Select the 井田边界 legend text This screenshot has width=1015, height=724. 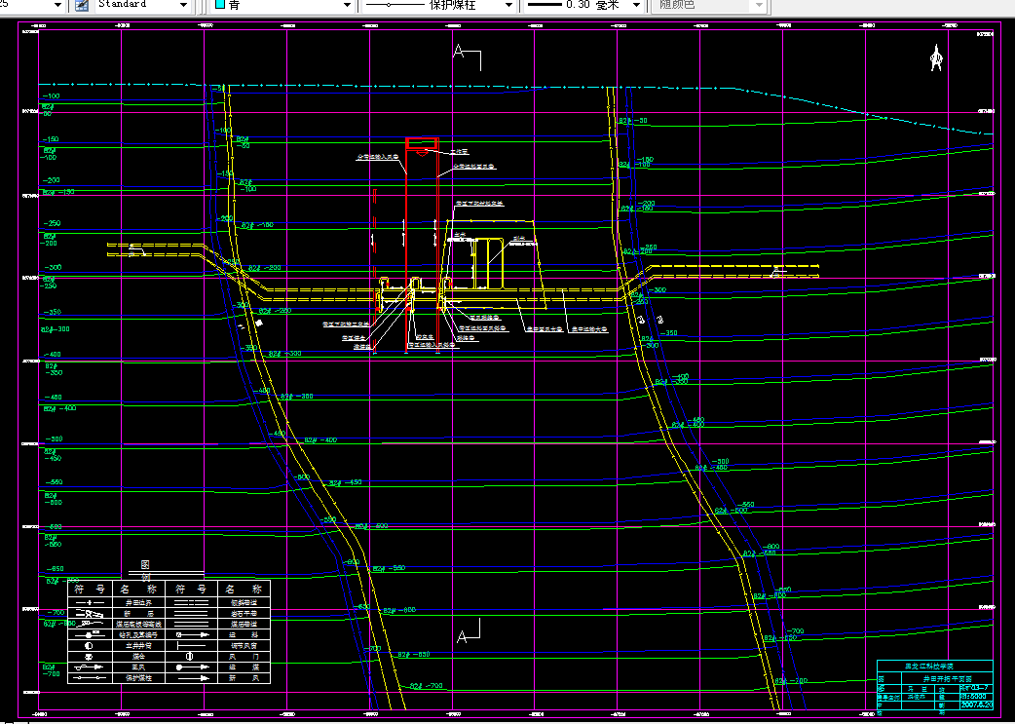pos(138,603)
